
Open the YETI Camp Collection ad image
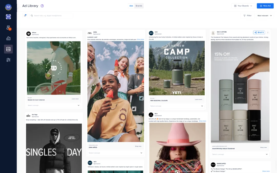[x=177, y=68]
